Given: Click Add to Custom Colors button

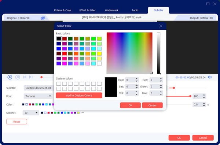Looking at the screenshot, I should pyautogui.click(x=79, y=96).
